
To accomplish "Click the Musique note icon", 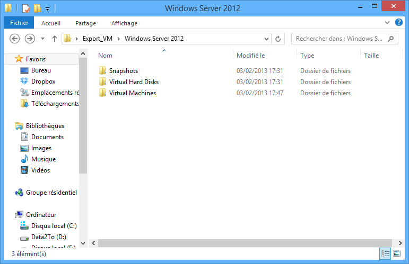I will [x=24, y=159].
